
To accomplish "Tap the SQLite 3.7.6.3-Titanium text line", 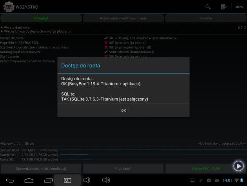I will [105, 99].
